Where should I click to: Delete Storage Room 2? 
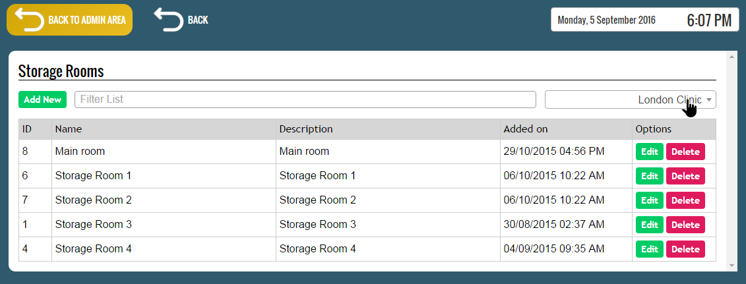pyautogui.click(x=685, y=200)
